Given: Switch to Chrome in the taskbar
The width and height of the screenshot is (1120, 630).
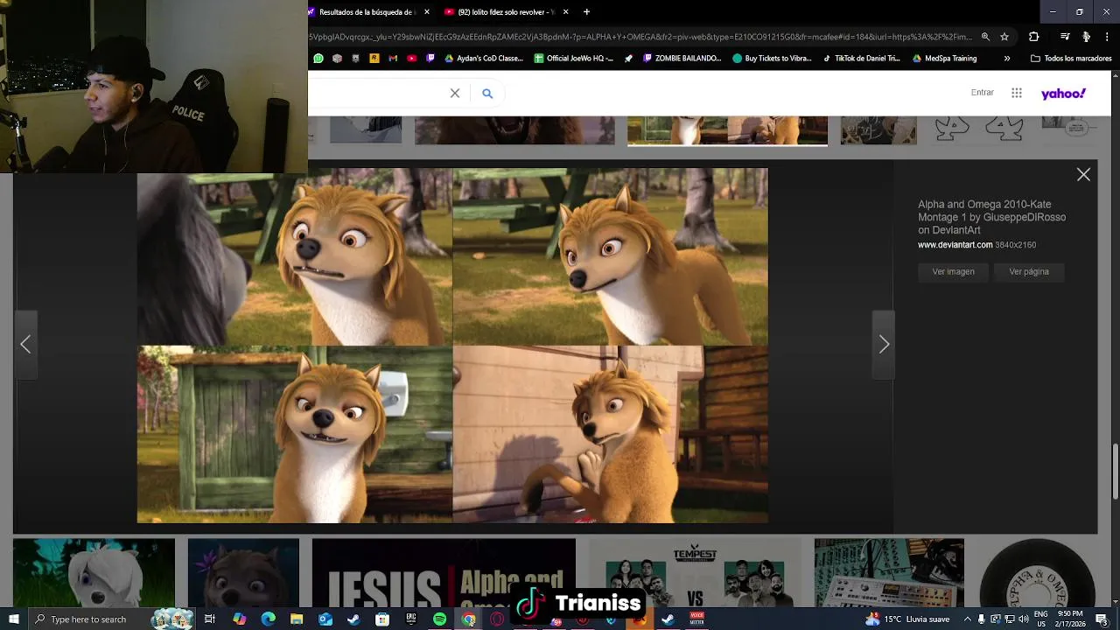Looking at the screenshot, I should (469, 619).
